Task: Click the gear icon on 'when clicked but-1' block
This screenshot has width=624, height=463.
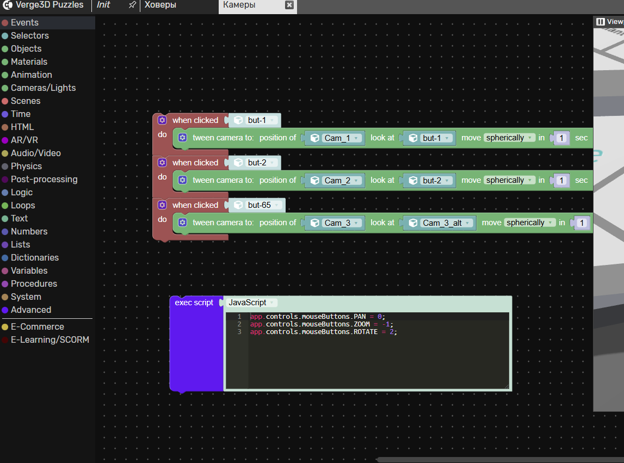Action: 162,120
